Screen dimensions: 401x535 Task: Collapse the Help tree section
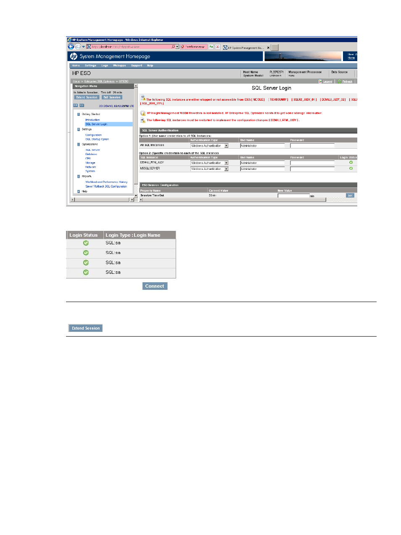click(x=79, y=191)
